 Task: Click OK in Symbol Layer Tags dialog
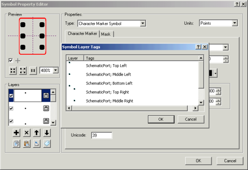click(161, 119)
